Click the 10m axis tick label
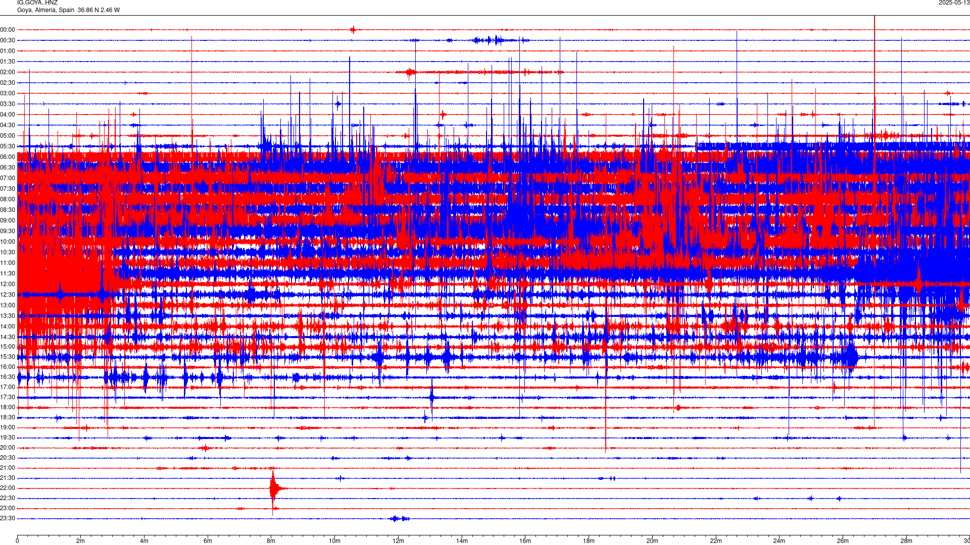The height and width of the screenshot is (545, 970). click(334, 541)
